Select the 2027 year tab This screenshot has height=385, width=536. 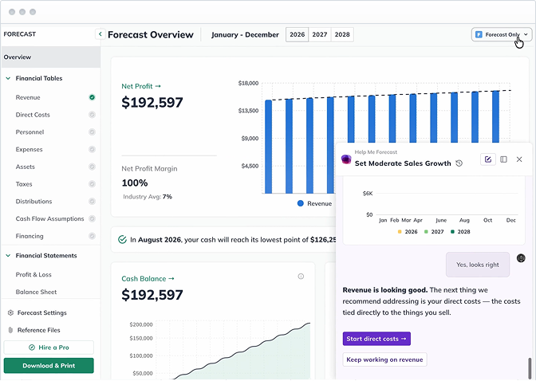[x=320, y=34]
